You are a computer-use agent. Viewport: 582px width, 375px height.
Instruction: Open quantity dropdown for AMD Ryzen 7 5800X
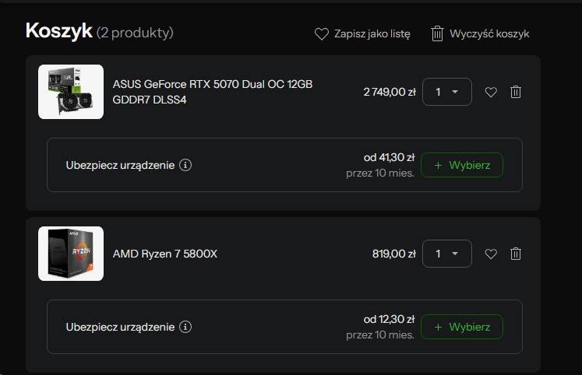pos(446,254)
